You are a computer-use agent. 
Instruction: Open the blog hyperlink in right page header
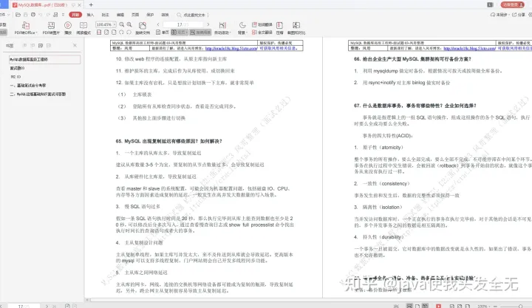470,49
